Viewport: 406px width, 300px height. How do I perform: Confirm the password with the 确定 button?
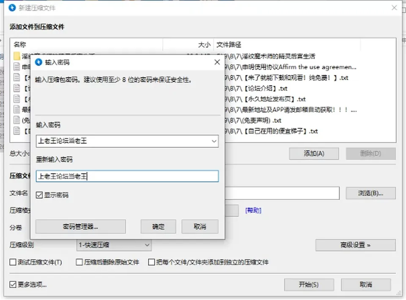158,227
